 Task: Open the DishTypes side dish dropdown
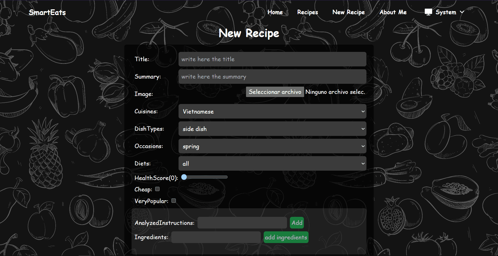pyautogui.click(x=272, y=129)
